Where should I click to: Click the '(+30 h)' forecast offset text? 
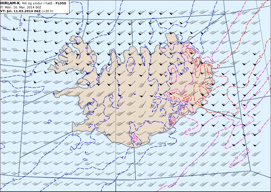click(x=47, y=11)
